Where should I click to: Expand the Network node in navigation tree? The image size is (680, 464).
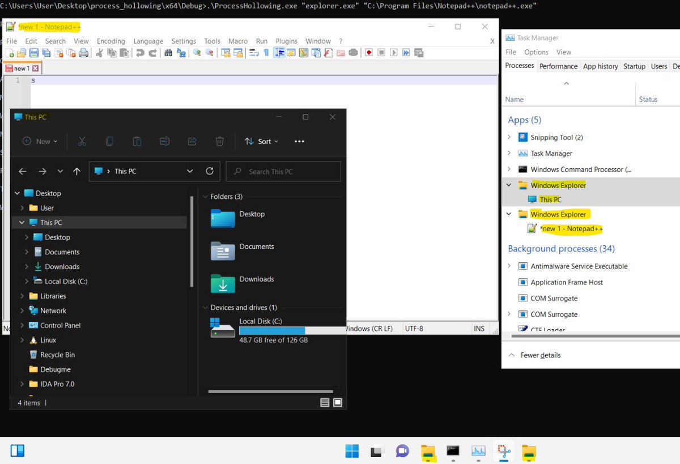22,311
